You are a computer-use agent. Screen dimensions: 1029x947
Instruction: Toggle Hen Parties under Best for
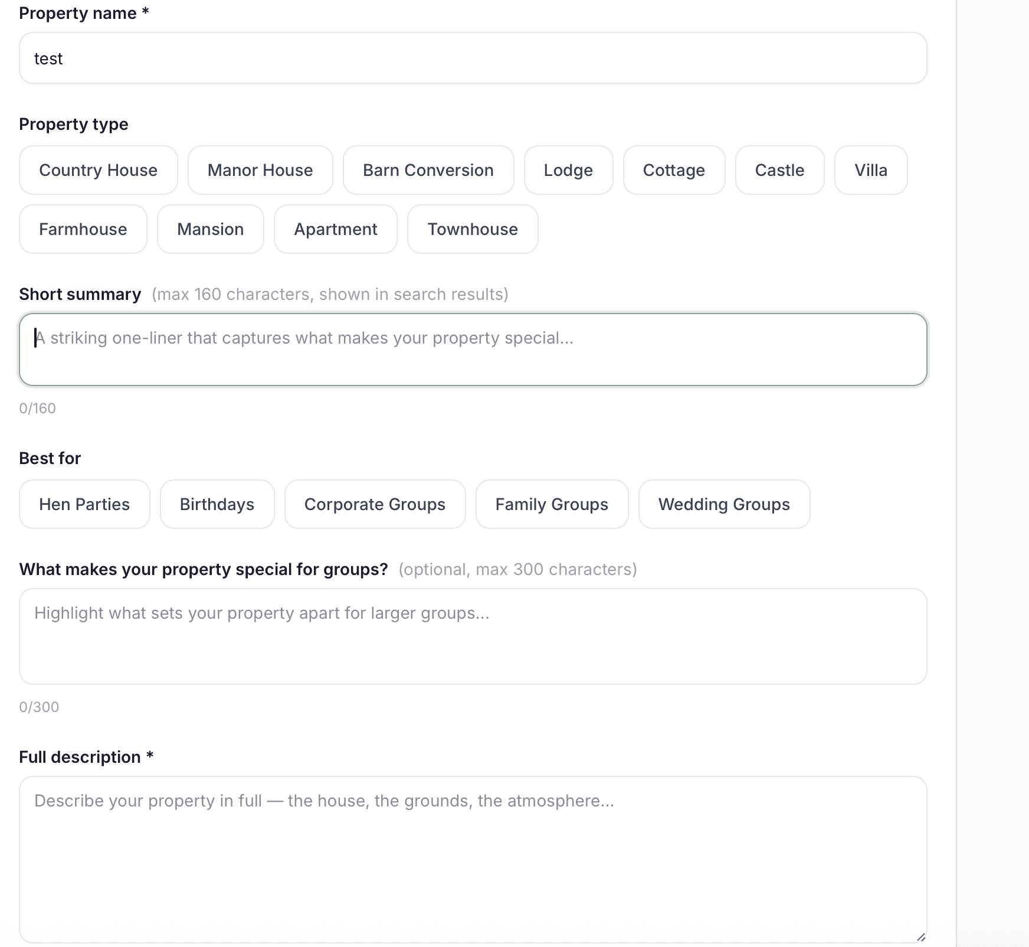click(x=84, y=504)
